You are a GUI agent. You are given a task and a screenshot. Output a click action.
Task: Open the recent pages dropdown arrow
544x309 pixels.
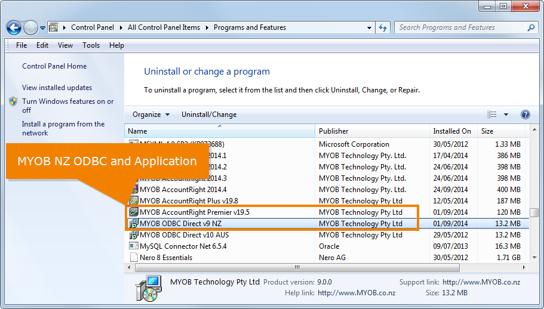coord(42,28)
